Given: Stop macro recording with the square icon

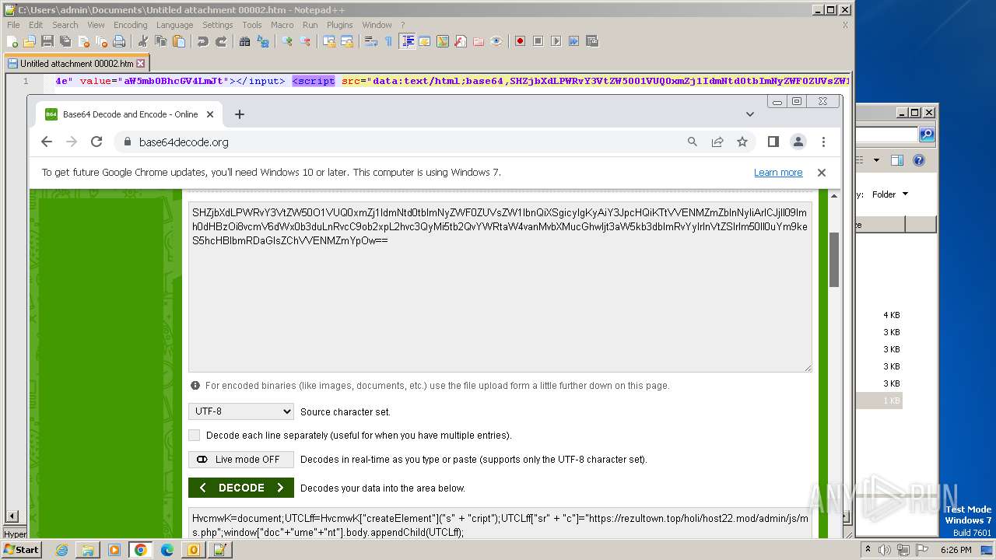Looking at the screenshot, I should pos(538,41).
